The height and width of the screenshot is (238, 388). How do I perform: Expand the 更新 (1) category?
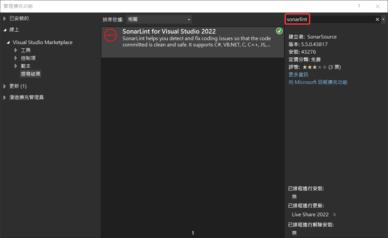pos(5,86)
